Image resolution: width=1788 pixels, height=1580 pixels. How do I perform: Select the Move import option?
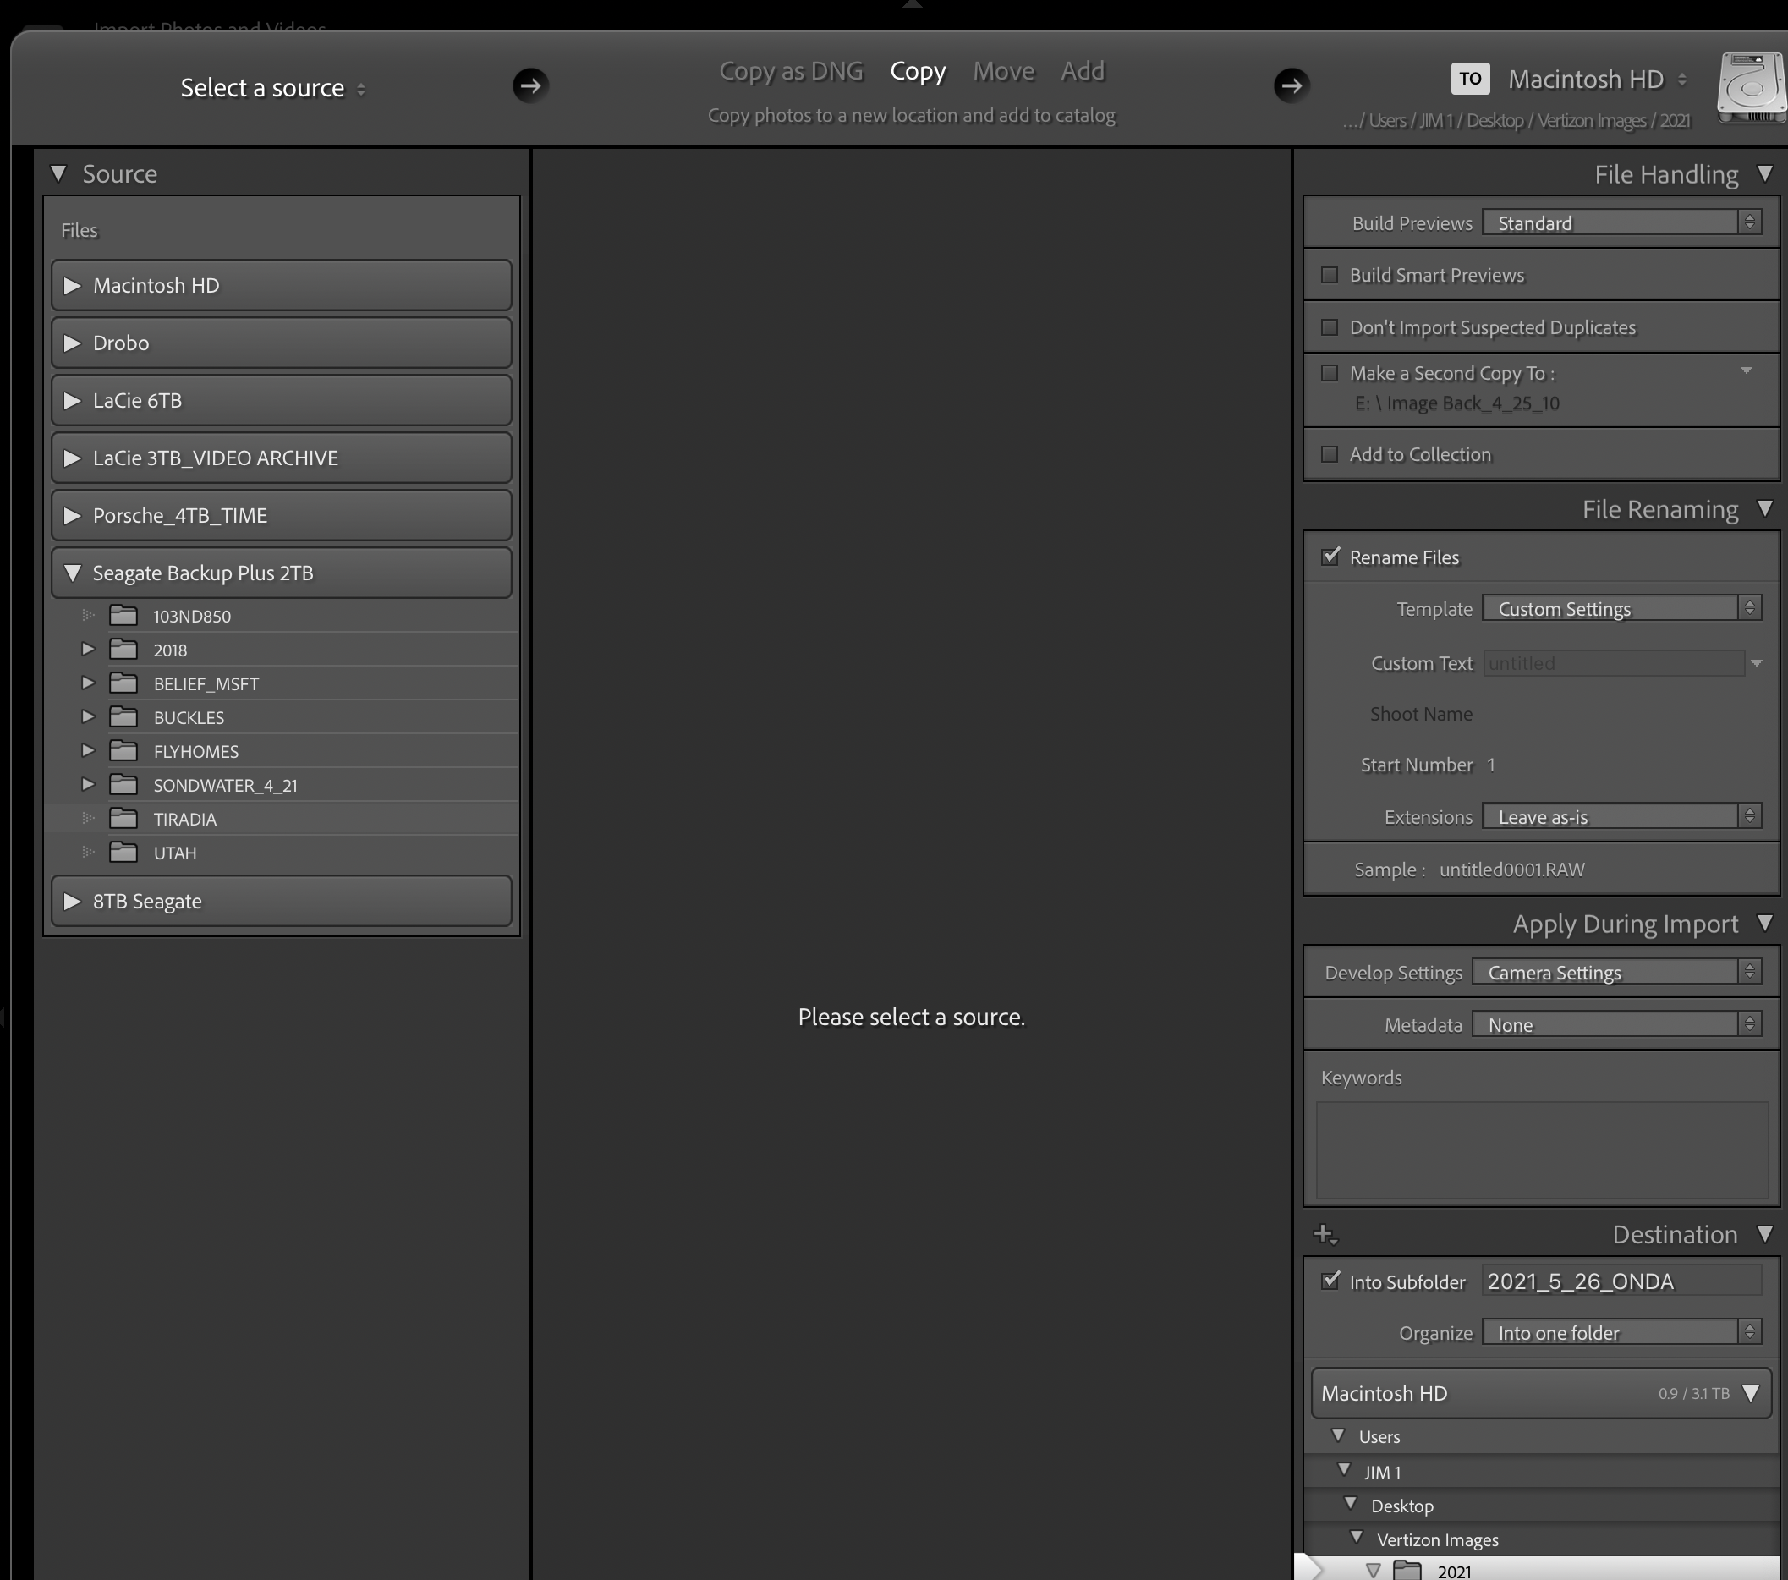[1003, 71]
